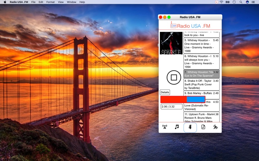Stop playback with the square stop button
This screenshot has height=161, width=259.
[174, 77]
